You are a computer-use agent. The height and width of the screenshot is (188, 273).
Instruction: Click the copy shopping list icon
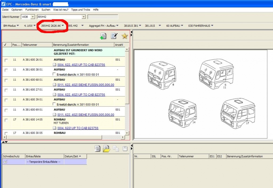116,148
